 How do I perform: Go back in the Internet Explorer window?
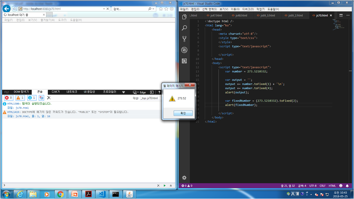point(7,9)
